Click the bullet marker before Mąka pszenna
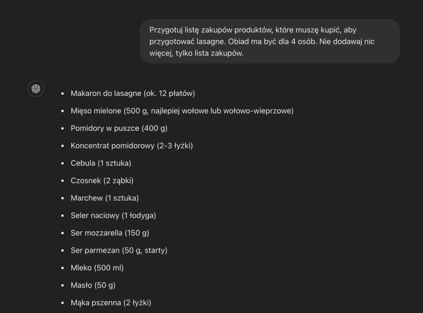The height and width of the screenshot is (313, 423). pos(63,303)
